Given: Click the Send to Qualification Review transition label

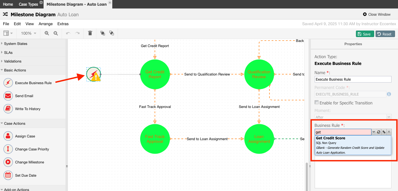Looking at the screenshot, I should pos(207,74).
